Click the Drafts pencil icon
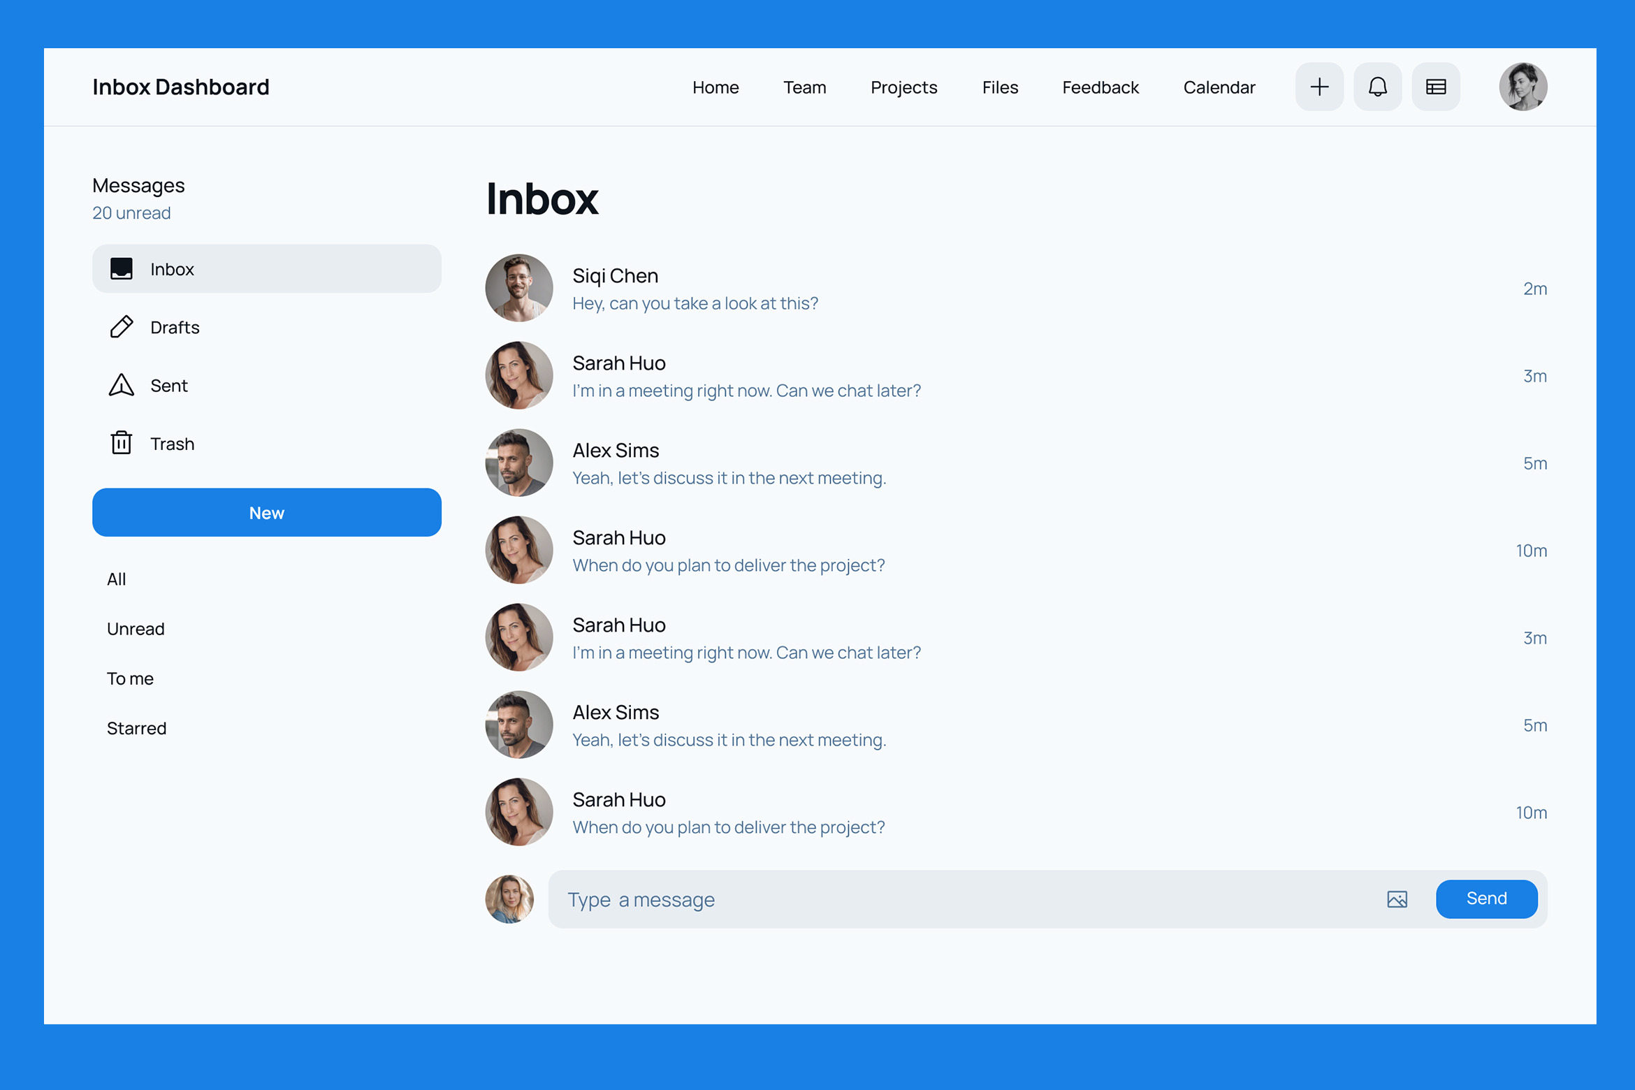The image size is (1635, 1090). [122, 327]
